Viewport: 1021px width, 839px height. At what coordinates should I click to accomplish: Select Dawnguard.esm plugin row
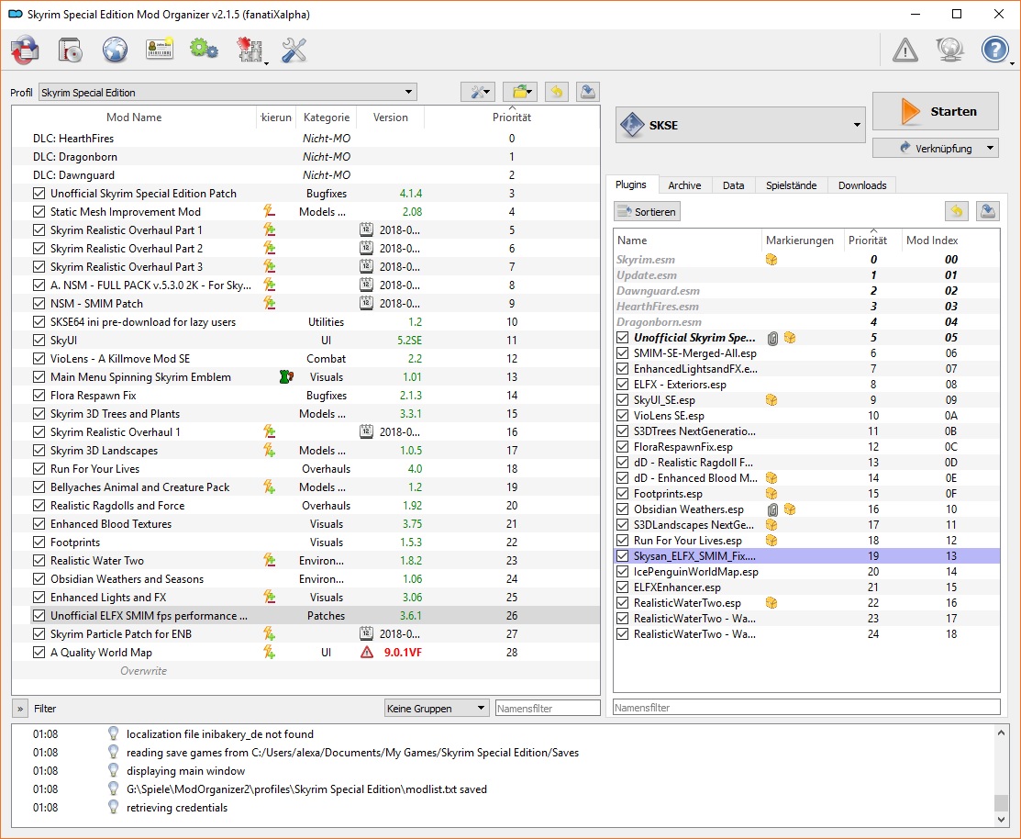pos(806,290)
